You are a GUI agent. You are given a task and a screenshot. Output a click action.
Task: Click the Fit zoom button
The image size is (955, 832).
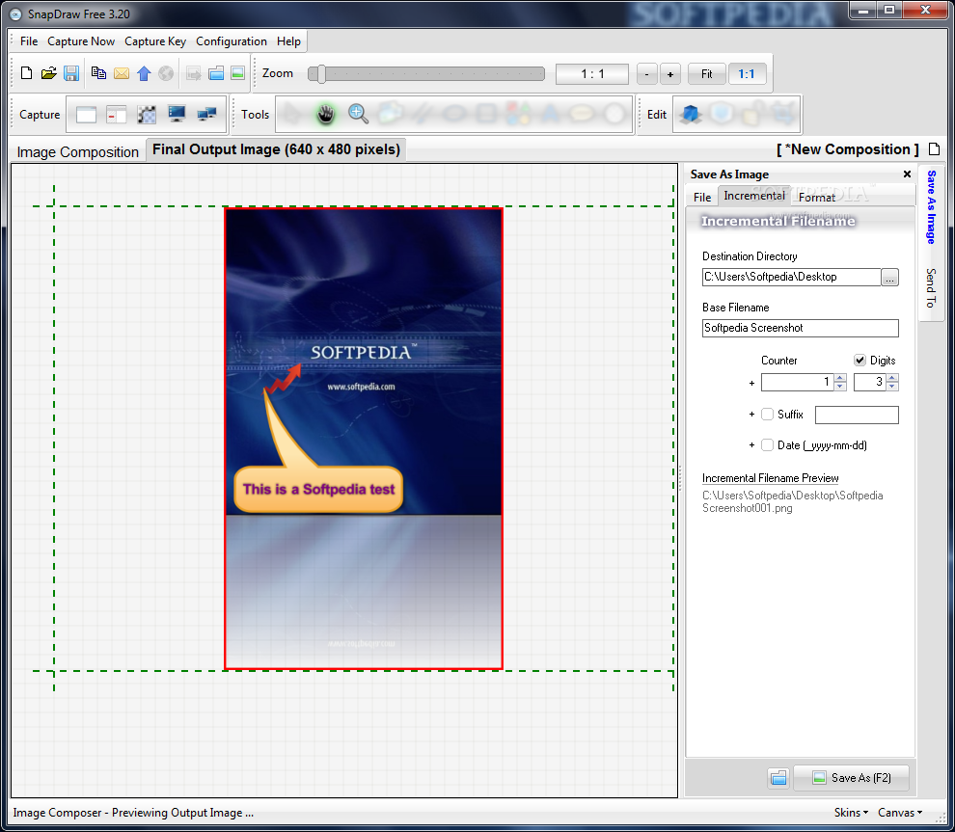pyautogui.click(x=706, y=74)
